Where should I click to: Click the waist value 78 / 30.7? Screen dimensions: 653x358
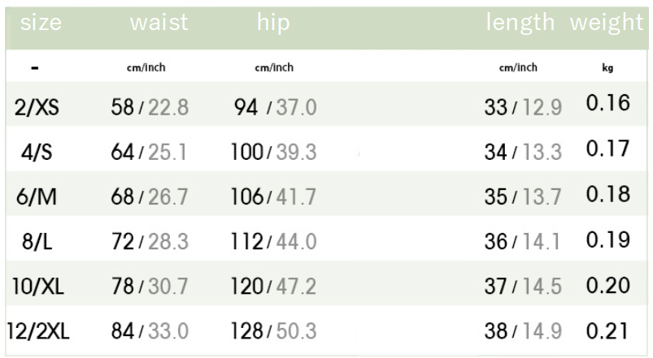point(150,287)
